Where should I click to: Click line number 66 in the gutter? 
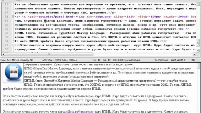6,49
